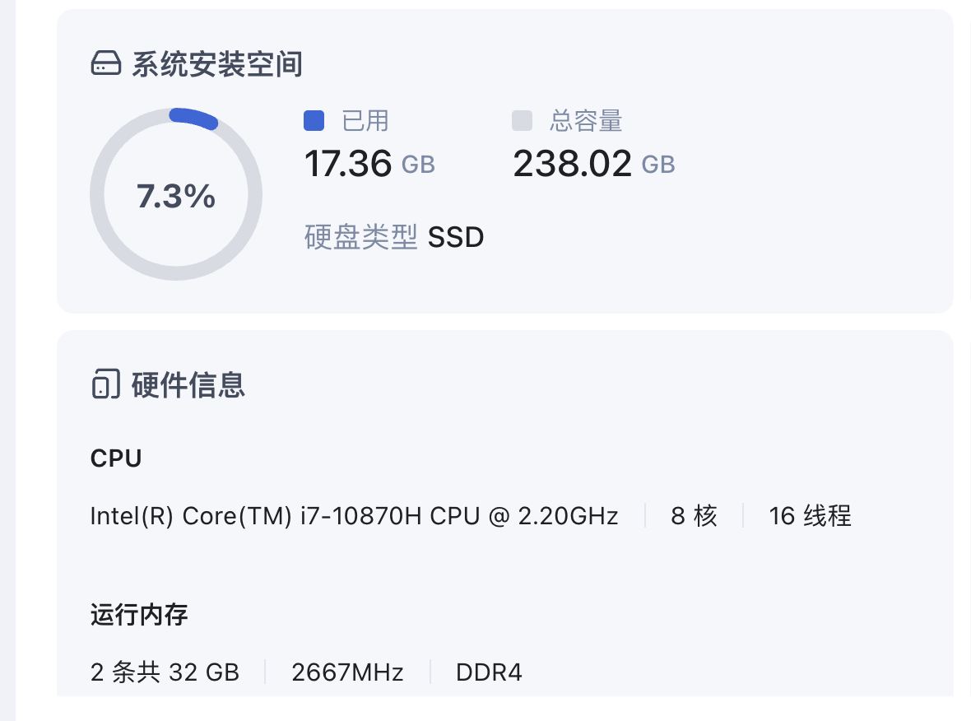
Task: Click the hardware info device icon
Action: click(104, 384)
